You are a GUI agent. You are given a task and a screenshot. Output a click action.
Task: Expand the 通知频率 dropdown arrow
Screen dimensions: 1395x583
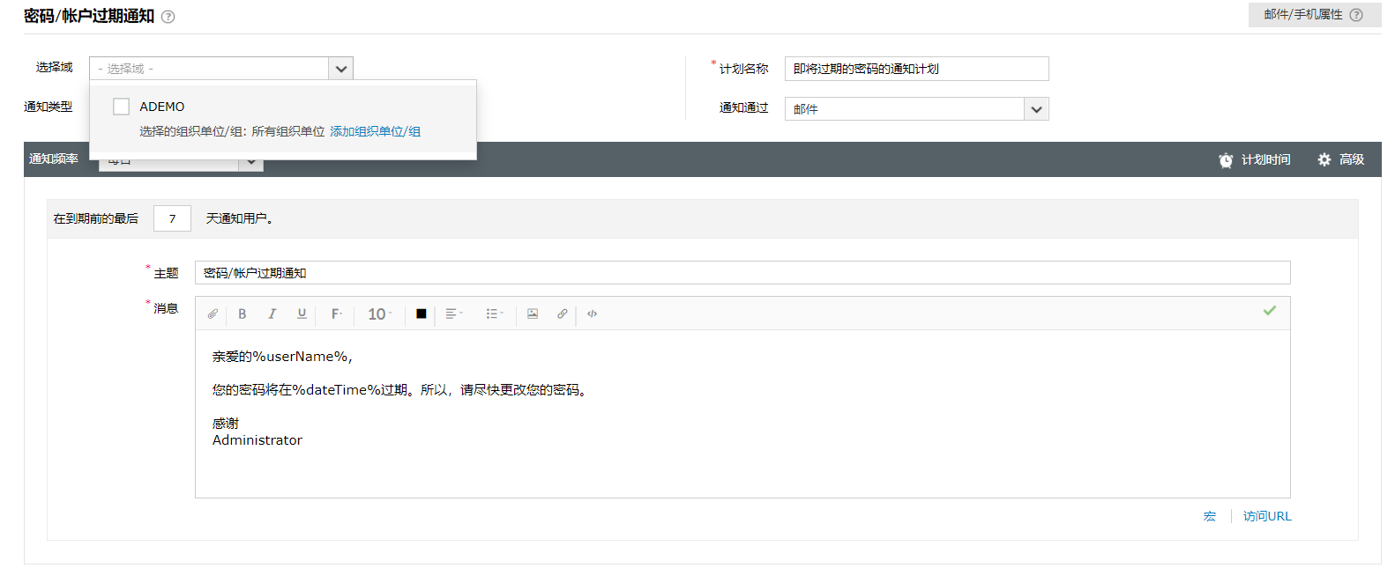pos(251,162)
